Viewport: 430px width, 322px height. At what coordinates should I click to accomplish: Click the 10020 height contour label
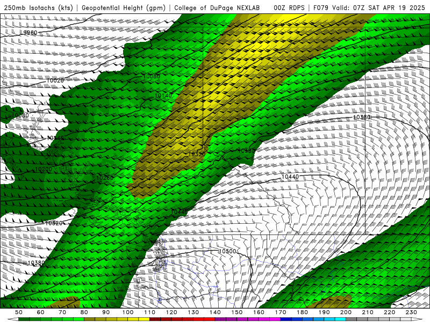(55, 80)
